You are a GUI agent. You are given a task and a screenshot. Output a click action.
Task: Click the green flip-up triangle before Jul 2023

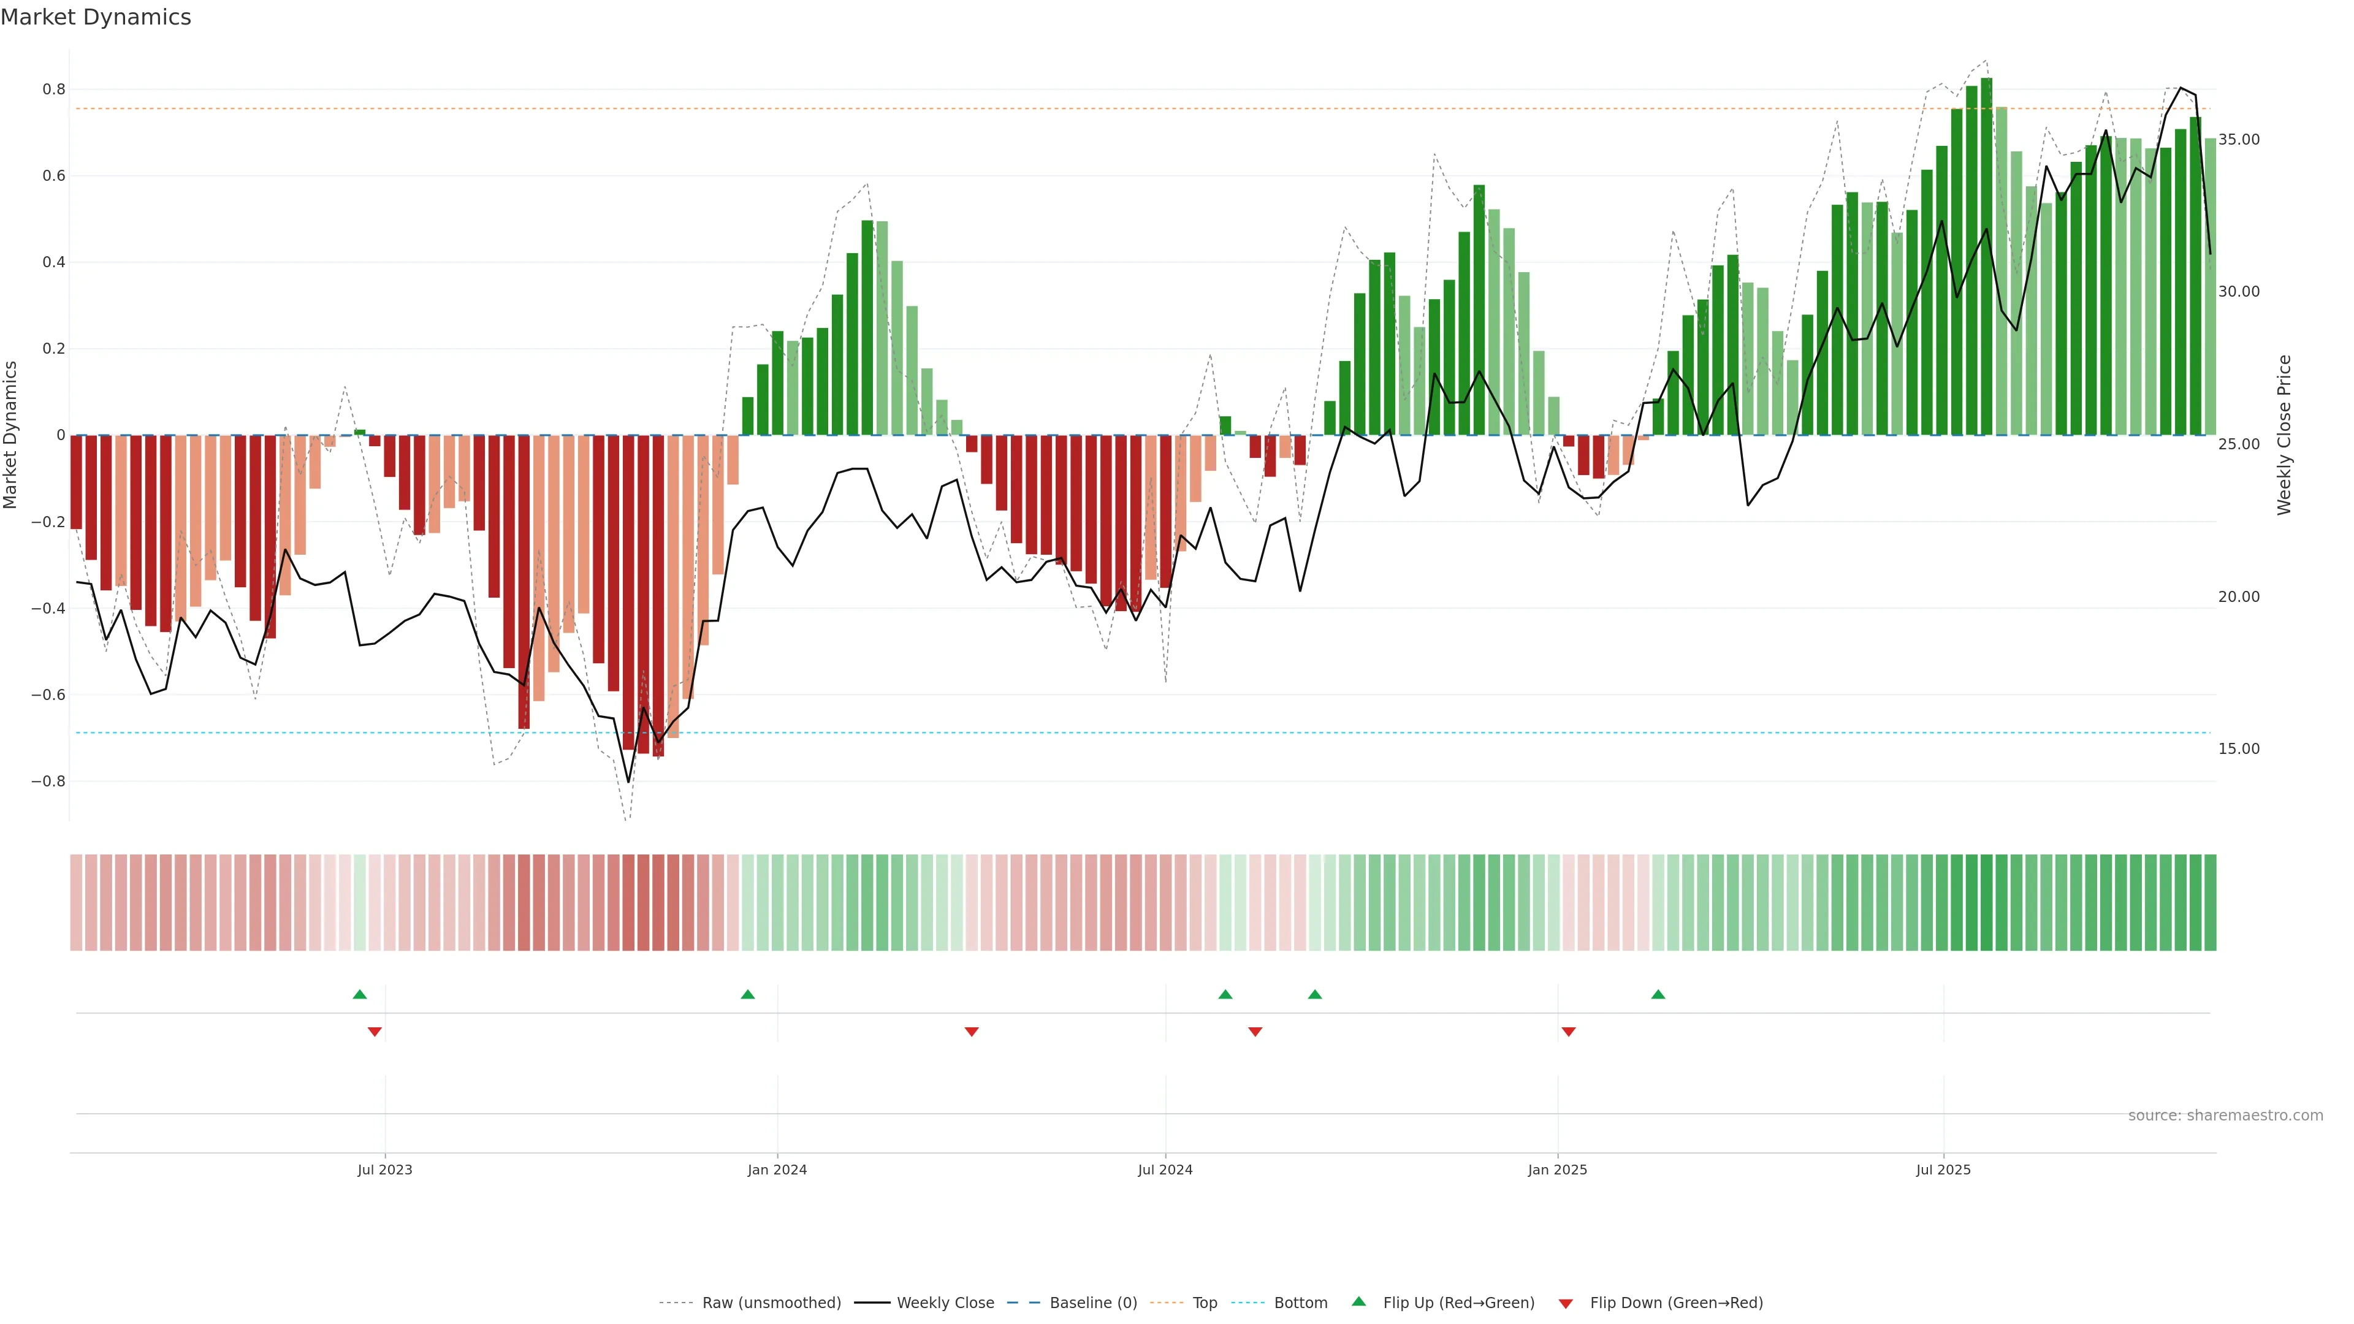(x=360, y=994)
